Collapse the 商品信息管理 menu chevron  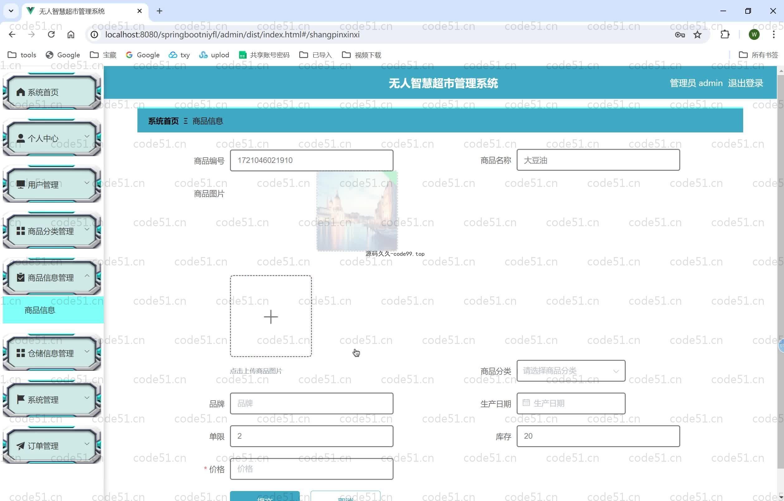[x=87, y=275]
